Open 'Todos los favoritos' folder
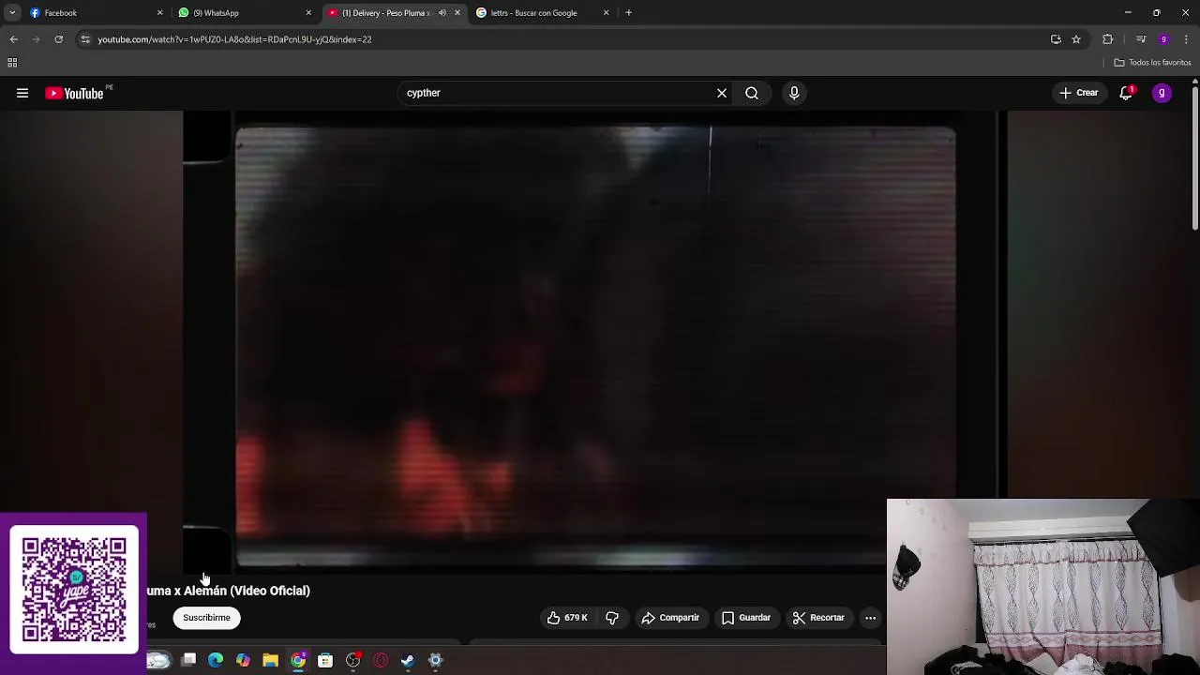 point(1152,63)
